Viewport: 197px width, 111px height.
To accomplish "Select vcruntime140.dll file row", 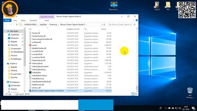I will tap(70, 57).
